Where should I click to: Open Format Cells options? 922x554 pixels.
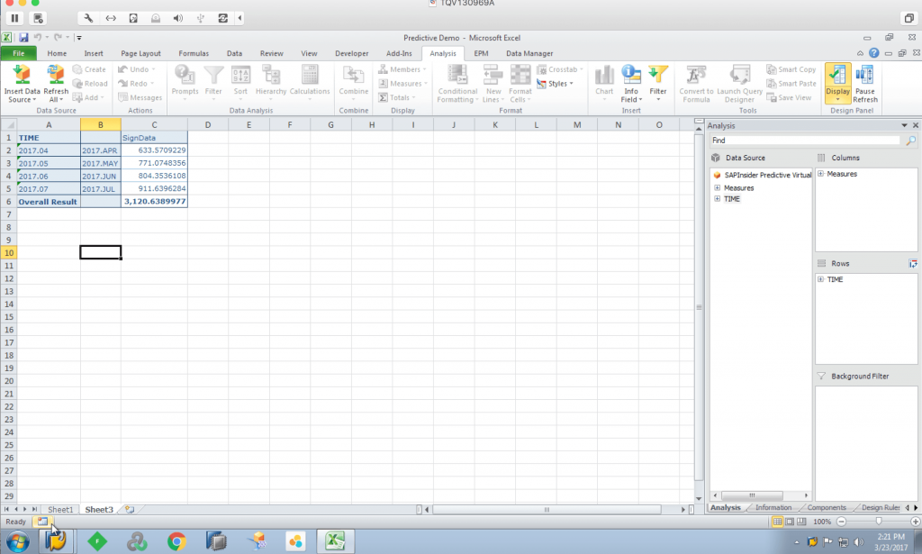point(520,84)
